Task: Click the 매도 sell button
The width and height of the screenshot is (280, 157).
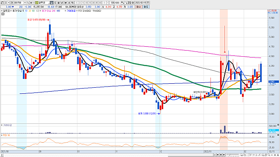Action: [x=146, y=7]
